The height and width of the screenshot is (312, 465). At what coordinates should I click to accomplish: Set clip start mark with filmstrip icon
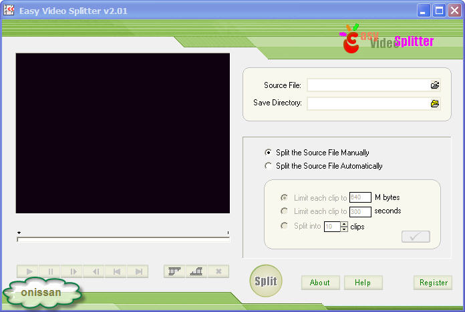[175, 271]
